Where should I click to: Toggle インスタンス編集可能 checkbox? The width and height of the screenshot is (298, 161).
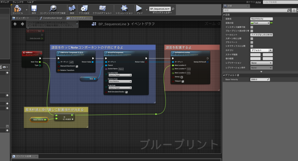252,27
